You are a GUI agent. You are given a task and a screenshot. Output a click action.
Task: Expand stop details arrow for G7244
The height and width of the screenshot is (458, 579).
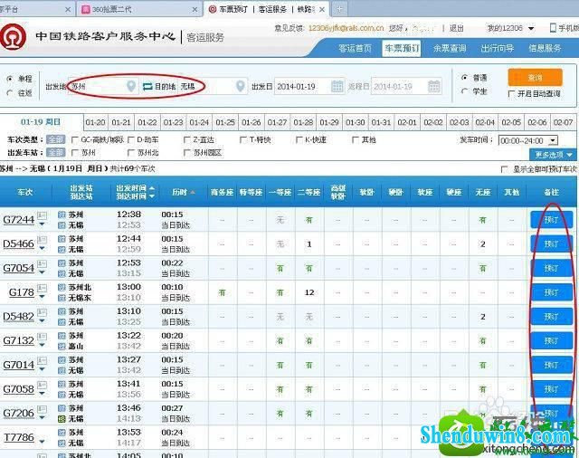pyautogui.click(x=43, y=224)
